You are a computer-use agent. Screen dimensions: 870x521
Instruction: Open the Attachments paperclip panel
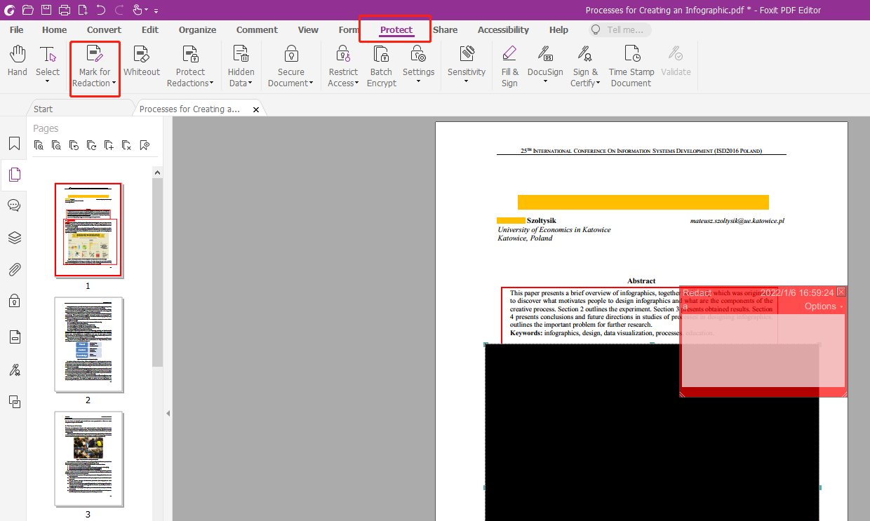[x=14, y=269]
